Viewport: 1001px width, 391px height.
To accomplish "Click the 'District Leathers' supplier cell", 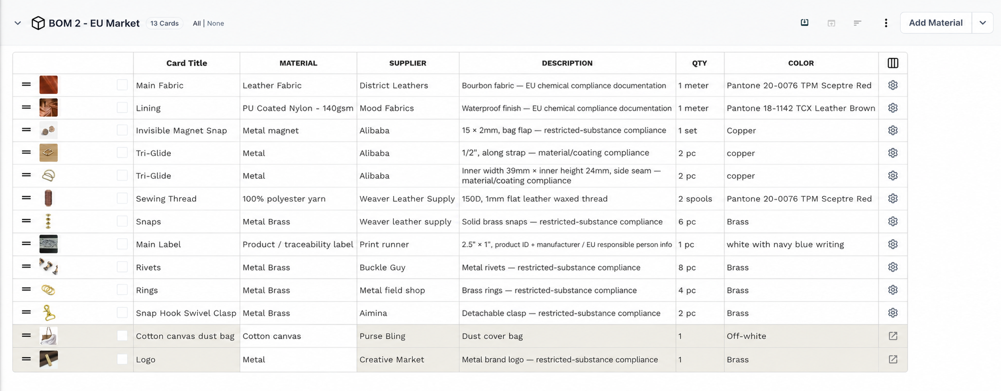I will pyautogui.click(x=408, y=85).
